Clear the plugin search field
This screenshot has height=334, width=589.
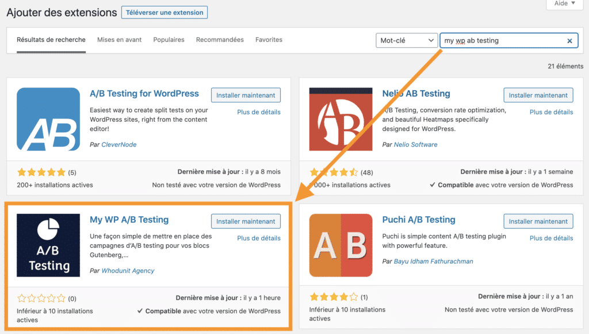569,41
